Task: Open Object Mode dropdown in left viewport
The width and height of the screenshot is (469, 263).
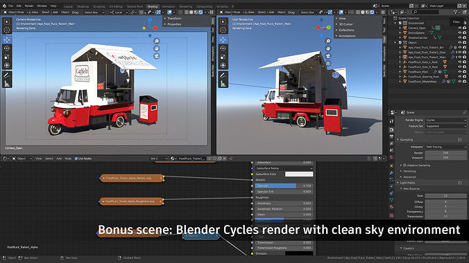Action: point(15,12)
